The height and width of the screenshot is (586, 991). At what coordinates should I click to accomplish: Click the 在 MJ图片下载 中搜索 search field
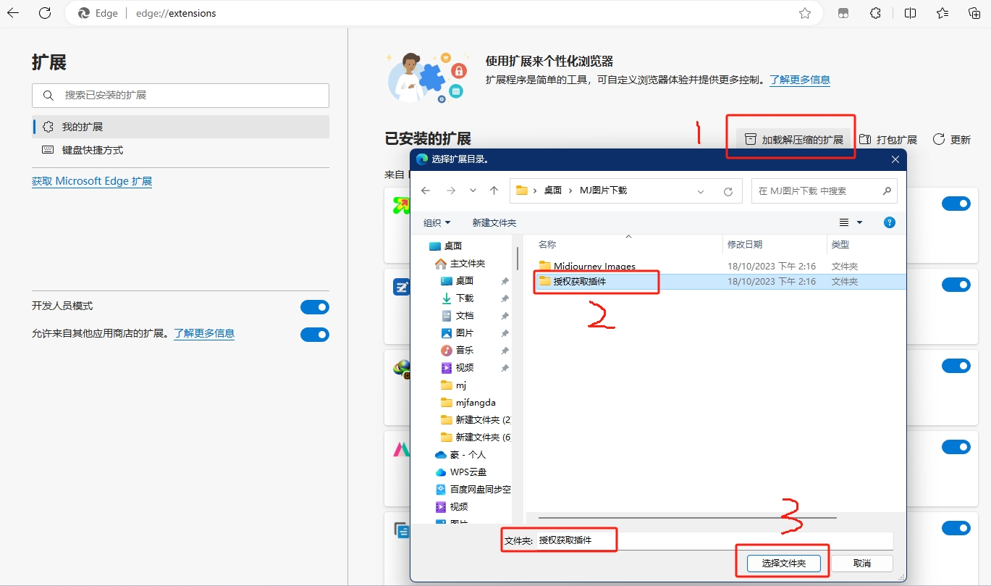[824, 191]
